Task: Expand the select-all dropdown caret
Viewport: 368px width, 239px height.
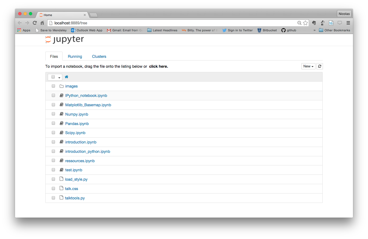Action: point(59,77)
